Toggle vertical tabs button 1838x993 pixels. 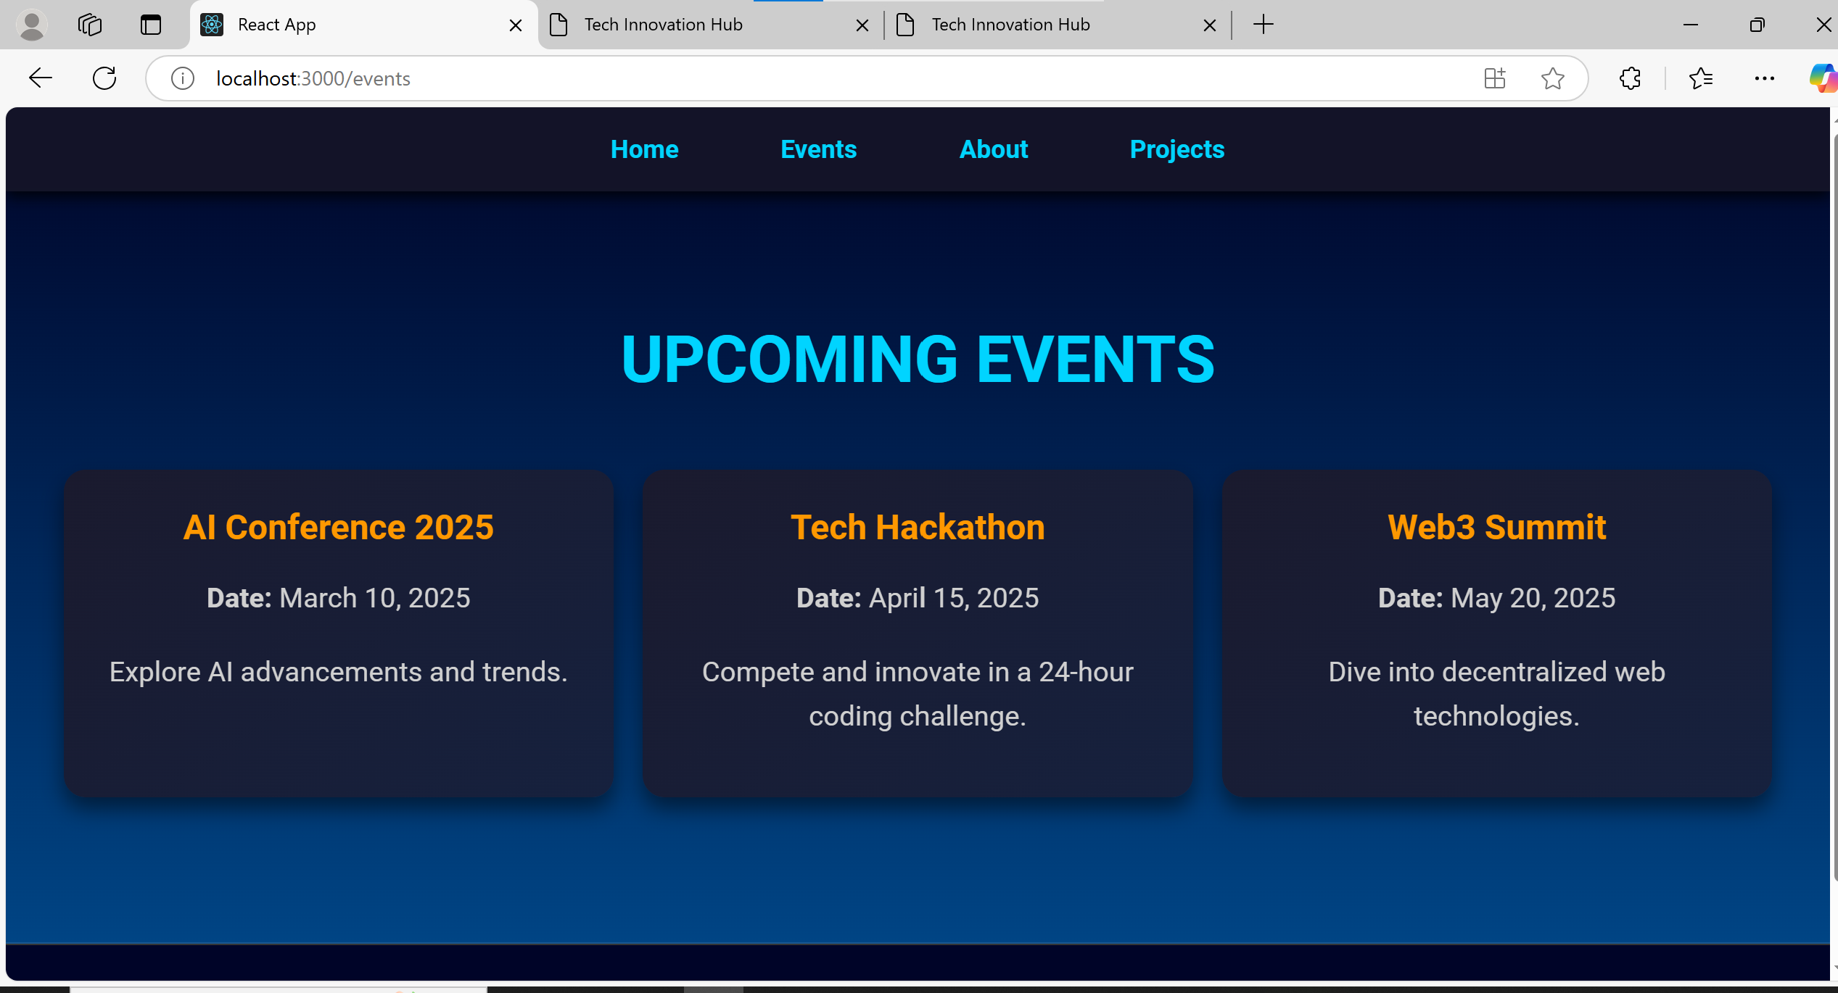point(151,25)
